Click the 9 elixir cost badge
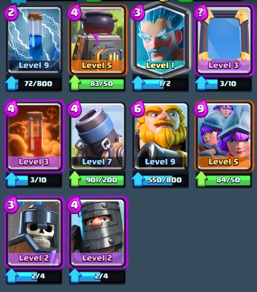This screenshot has width=257, height=292. point(200,109)
